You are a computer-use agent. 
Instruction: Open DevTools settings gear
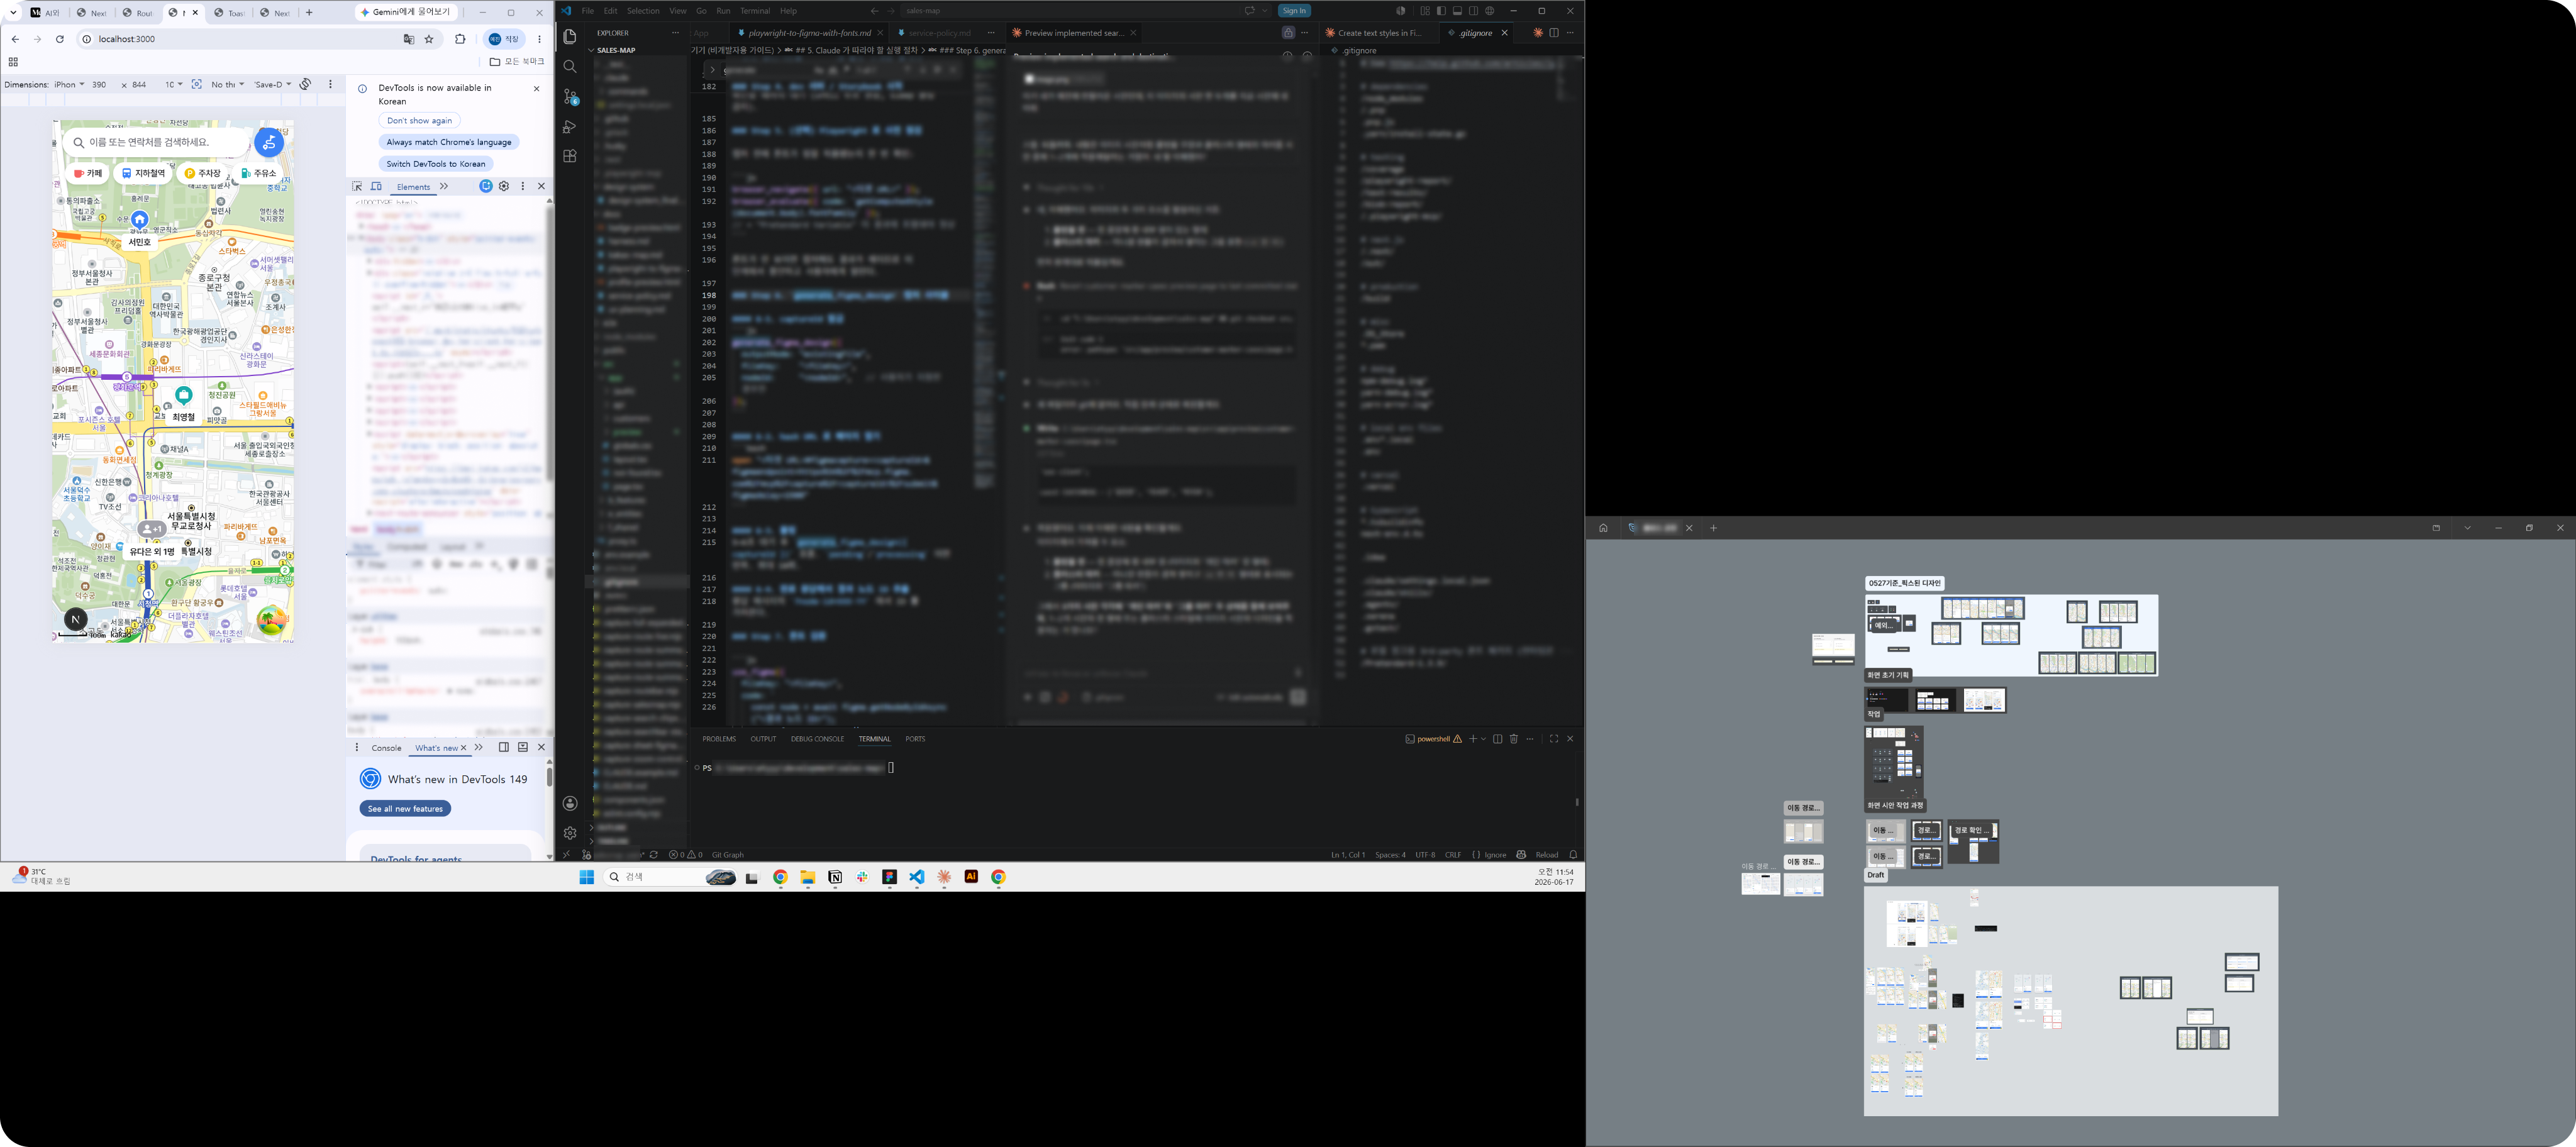pyautogui.click(x=504, y=186)
